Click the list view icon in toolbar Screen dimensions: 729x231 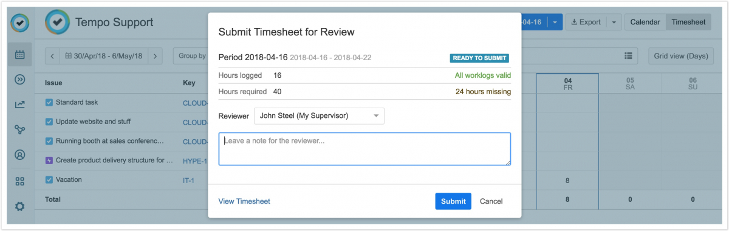(628, 56)
